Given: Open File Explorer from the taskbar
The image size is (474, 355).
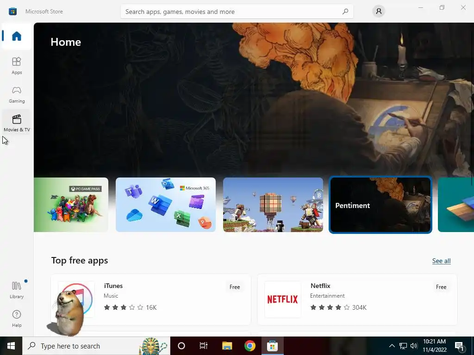Looking at the screenshot, I should pyautogui.click(x=227, y=346).
